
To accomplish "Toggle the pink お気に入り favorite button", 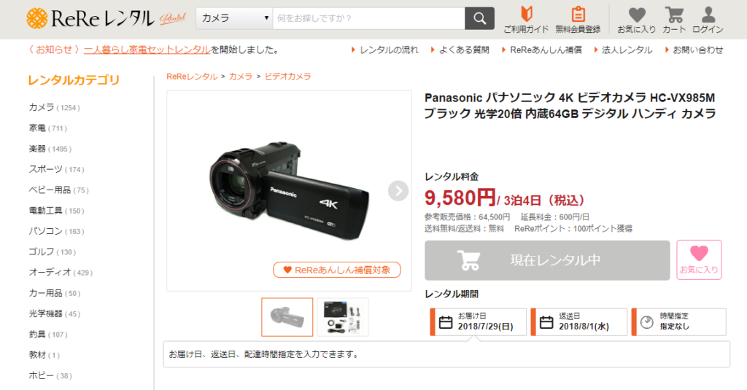I will (x=699, y=260).
